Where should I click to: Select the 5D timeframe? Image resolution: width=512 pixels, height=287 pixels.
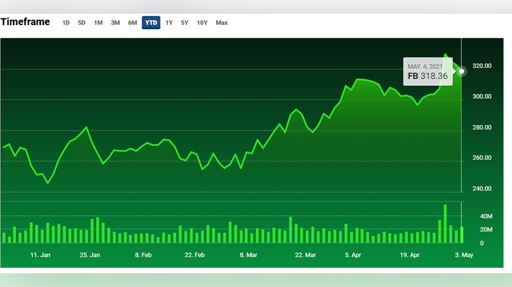point(81,23)
